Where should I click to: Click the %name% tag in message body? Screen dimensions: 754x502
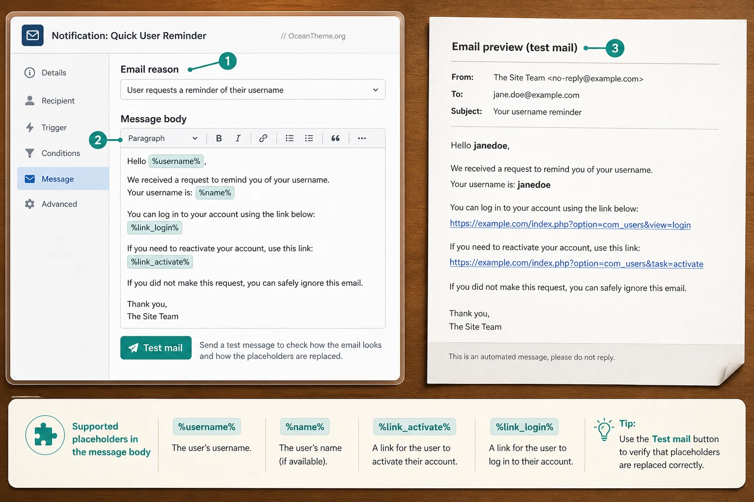coord(215,193)
